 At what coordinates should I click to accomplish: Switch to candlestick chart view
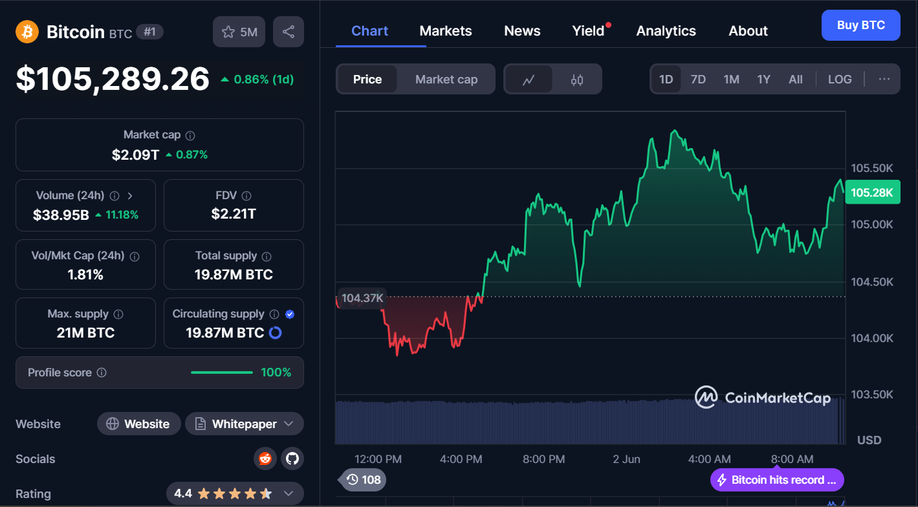tap(577, 80)
